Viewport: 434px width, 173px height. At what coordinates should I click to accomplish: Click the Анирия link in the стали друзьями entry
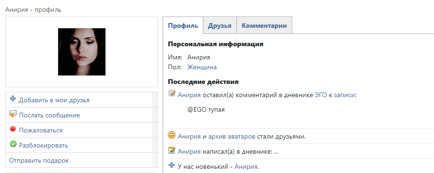[189, 137]
